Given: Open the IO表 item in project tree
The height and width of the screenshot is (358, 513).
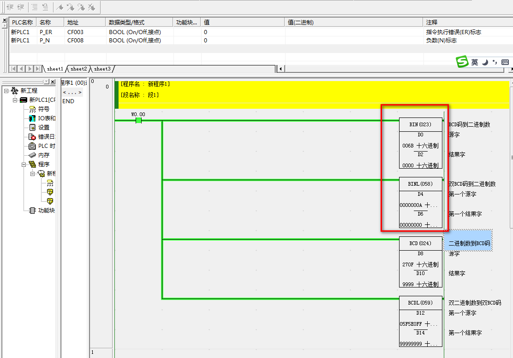Looking at the screenshot, I should [46, 118].
